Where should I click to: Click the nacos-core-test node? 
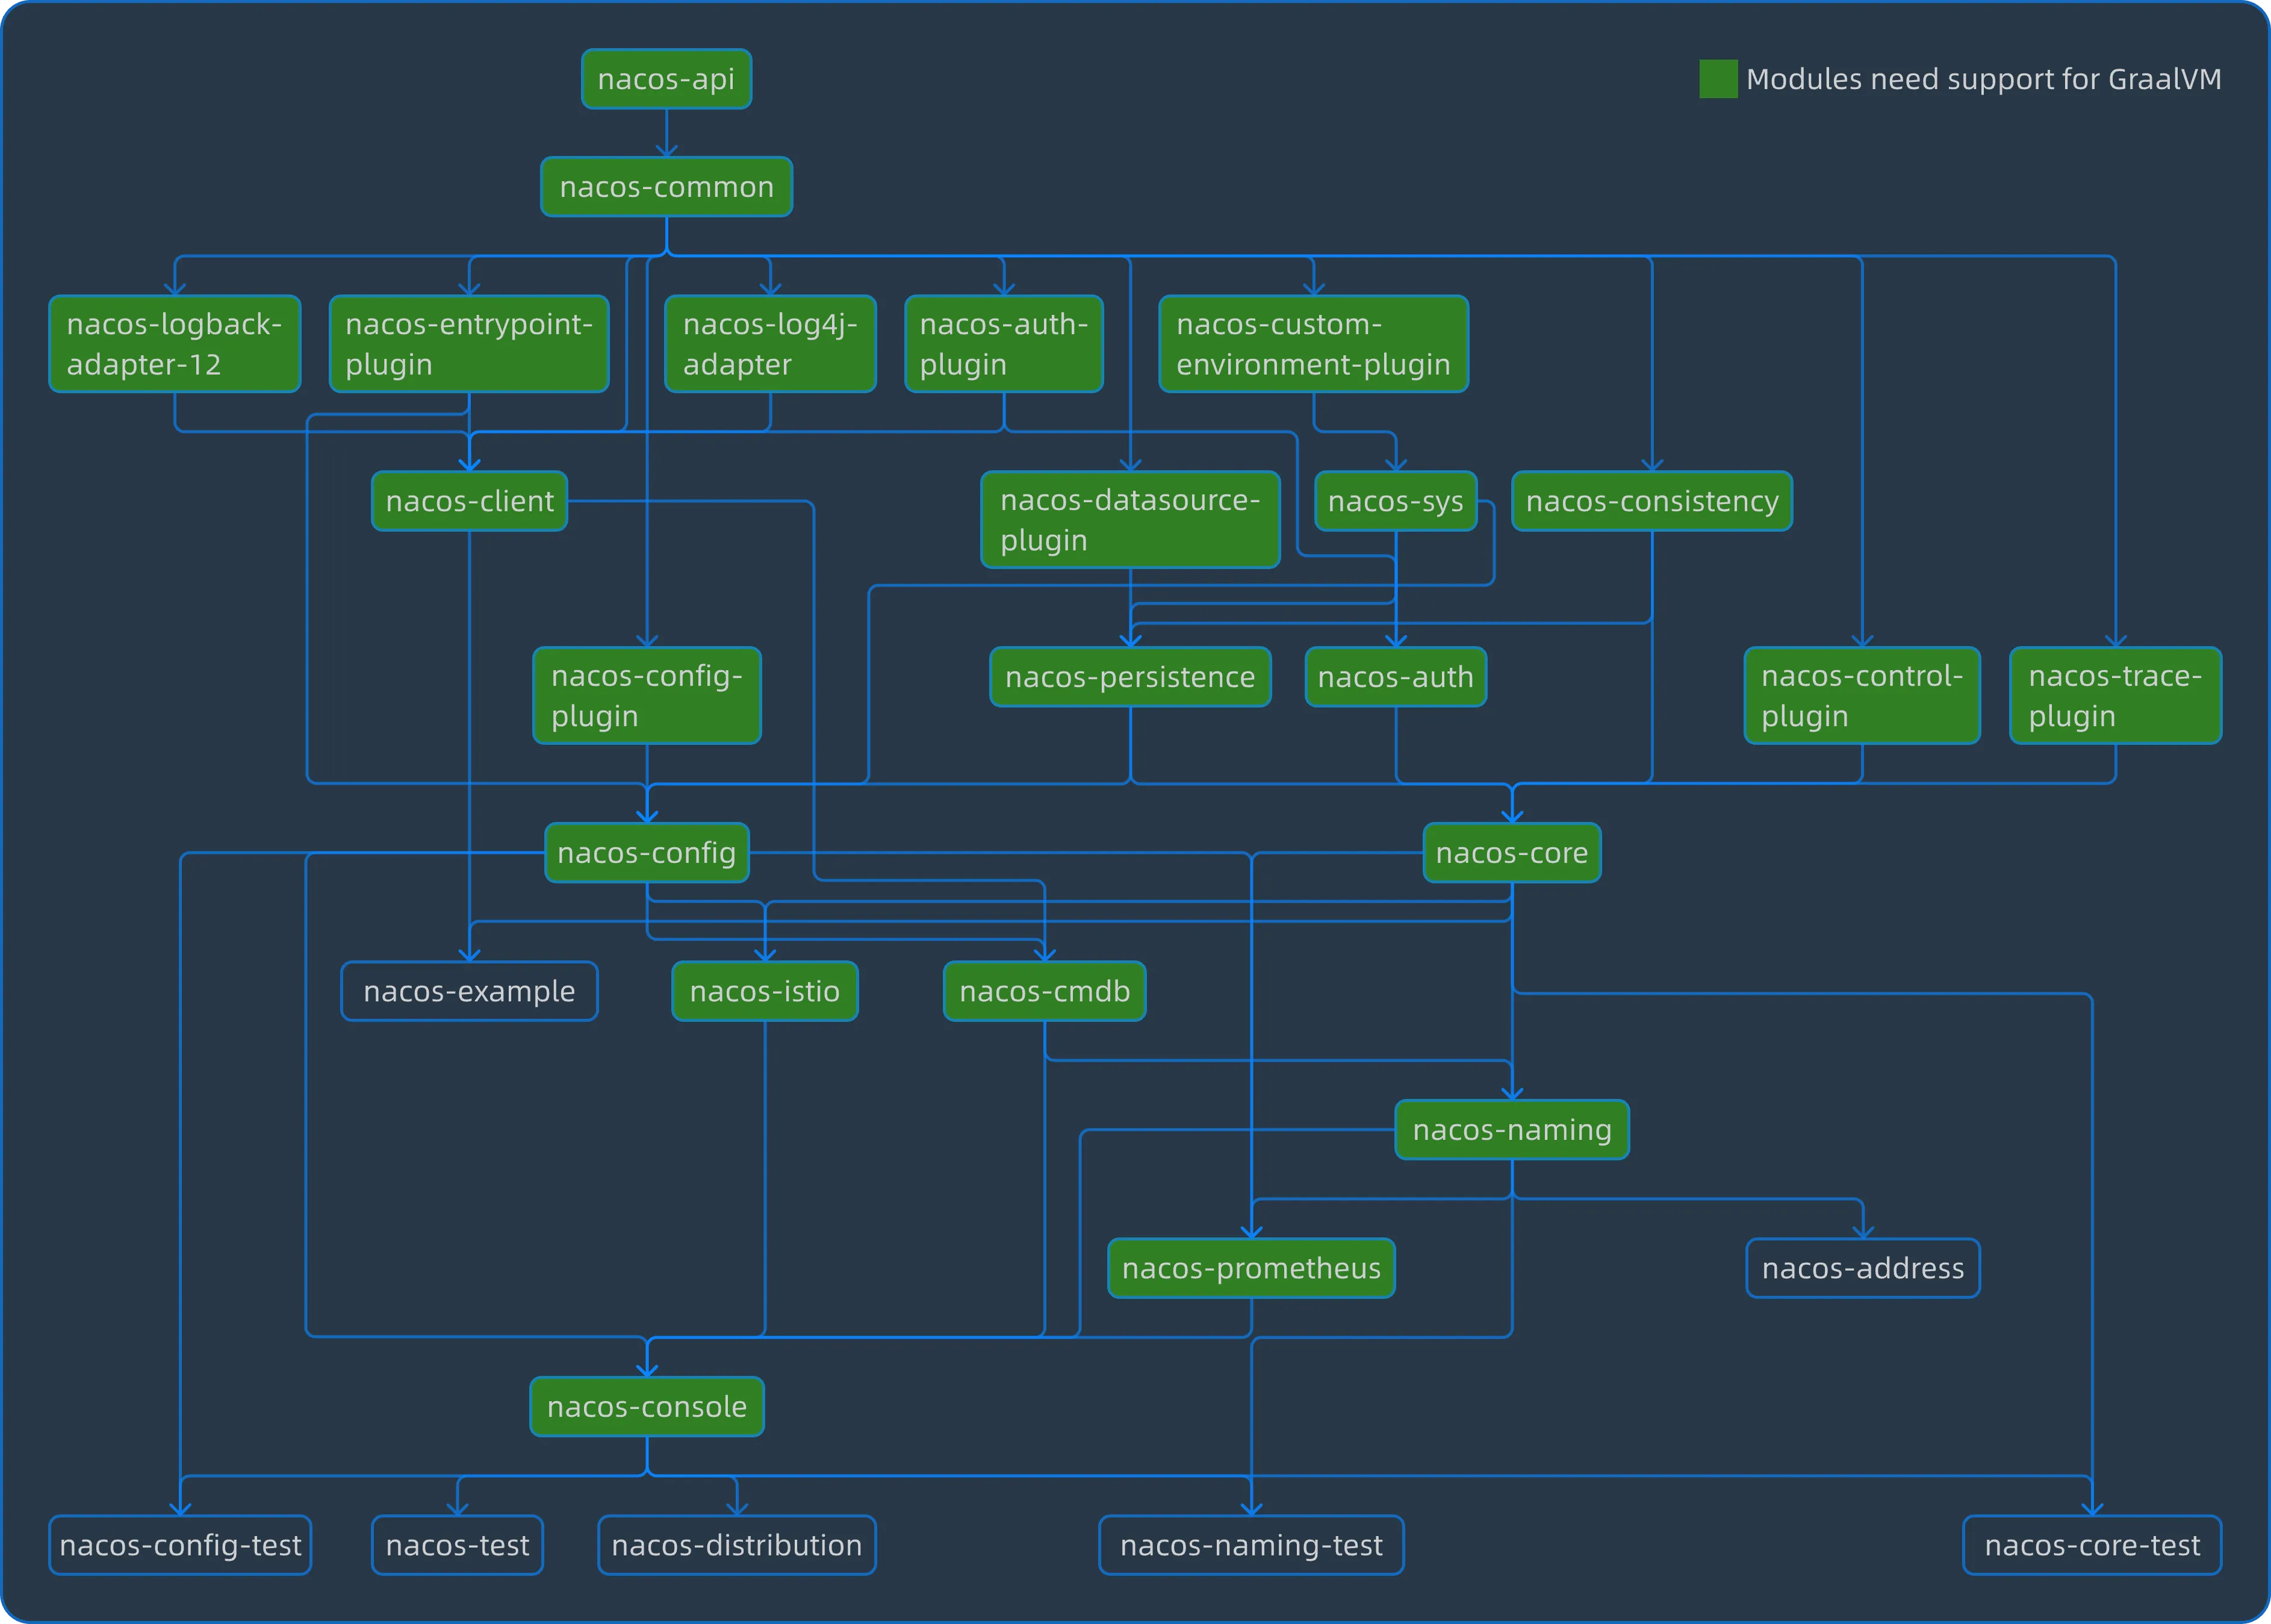[2092, 1545]
